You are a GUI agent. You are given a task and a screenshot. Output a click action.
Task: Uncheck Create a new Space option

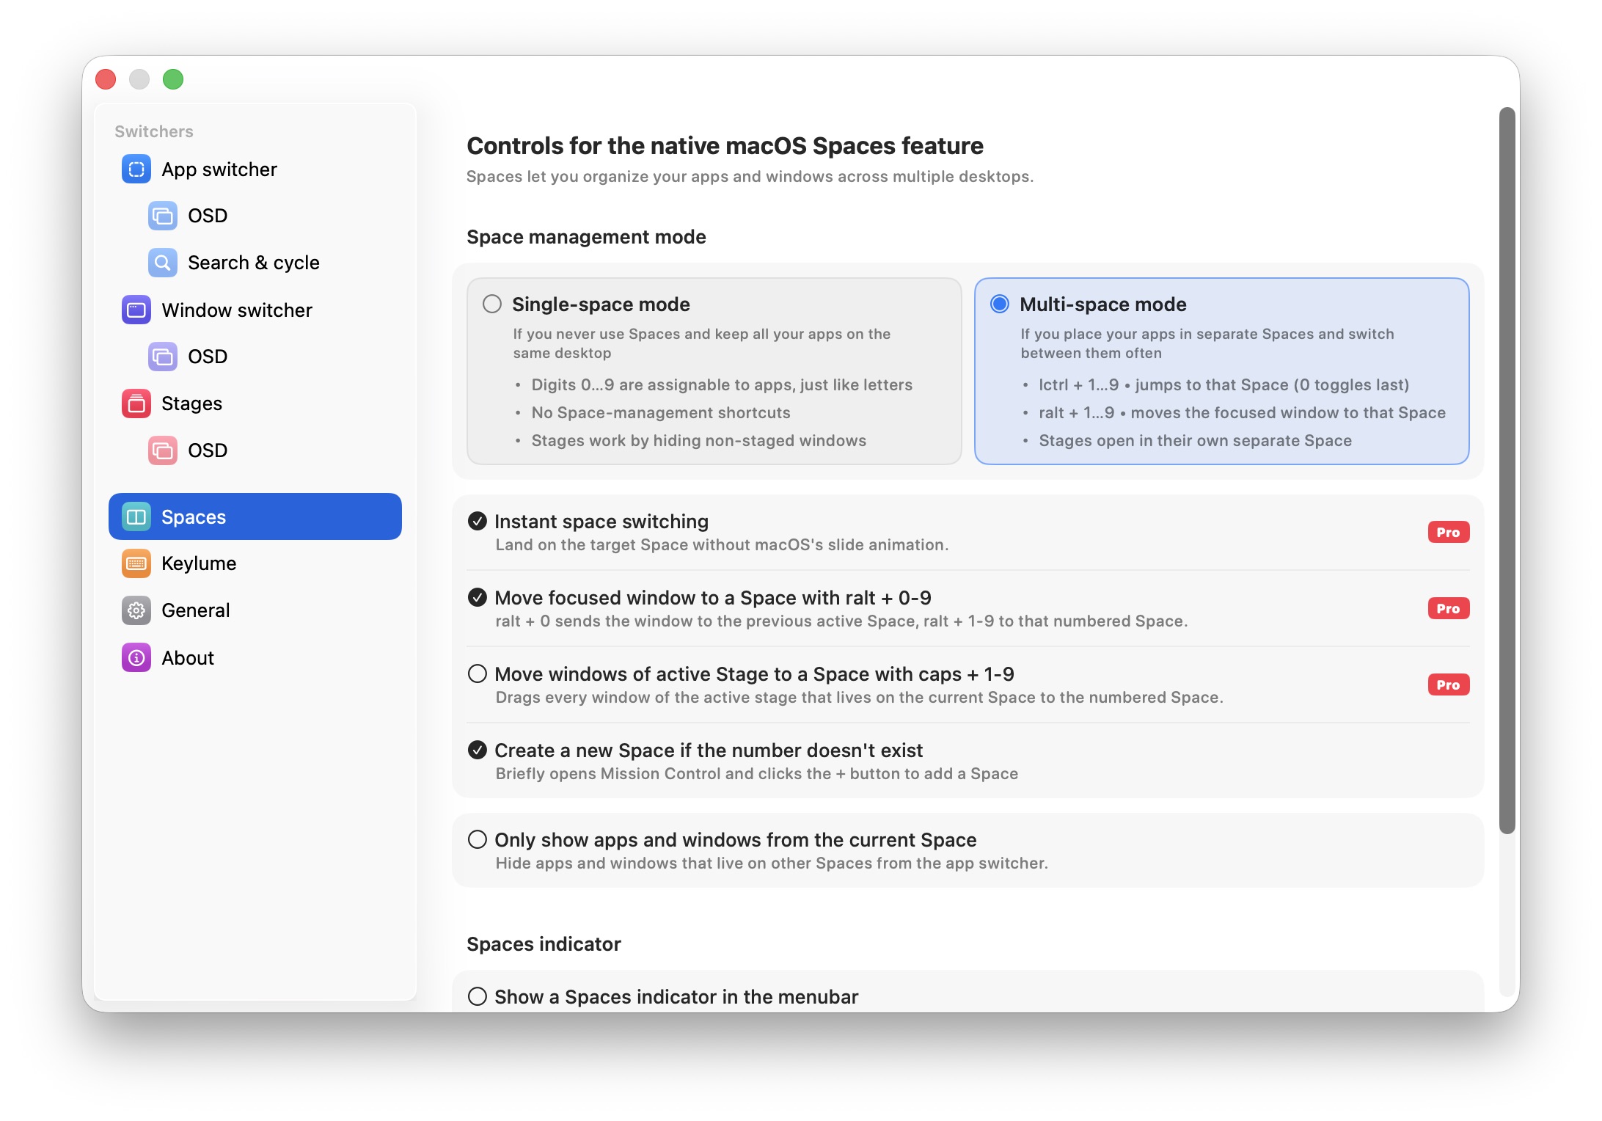click(478, 751)
